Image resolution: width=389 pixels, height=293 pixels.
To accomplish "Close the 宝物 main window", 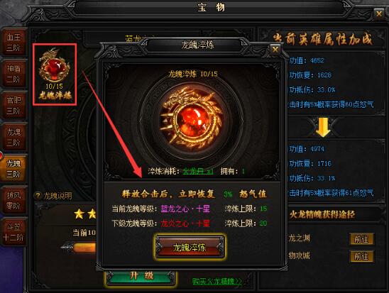I will click(x=379, y=13).
